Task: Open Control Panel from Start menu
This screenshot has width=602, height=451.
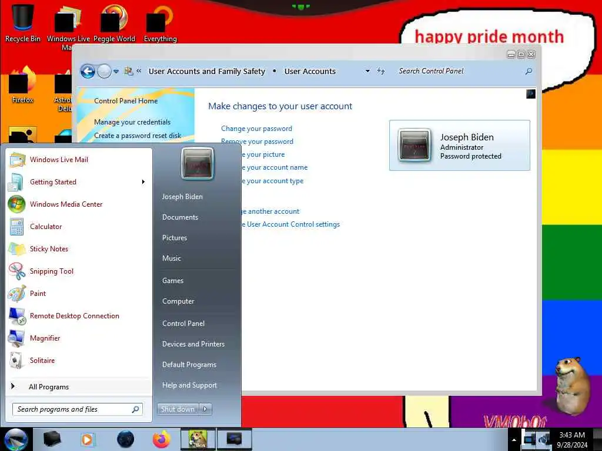Action: pos(183,324)
